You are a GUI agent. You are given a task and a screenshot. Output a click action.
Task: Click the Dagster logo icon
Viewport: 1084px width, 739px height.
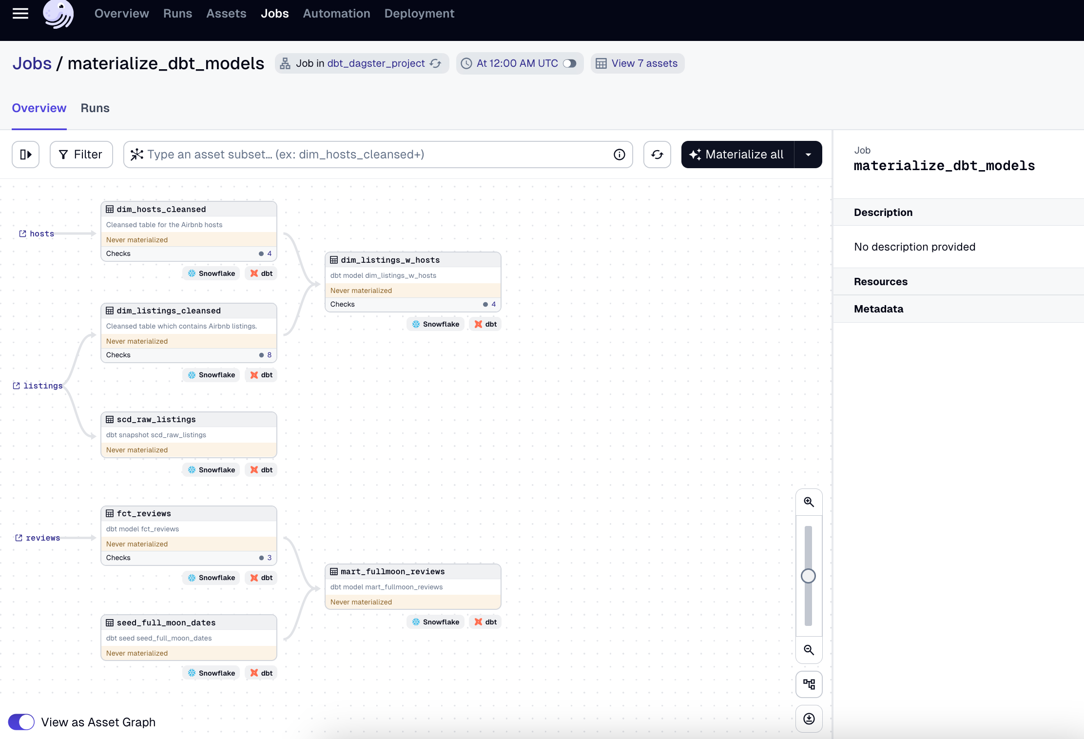(x=58, y=14)
